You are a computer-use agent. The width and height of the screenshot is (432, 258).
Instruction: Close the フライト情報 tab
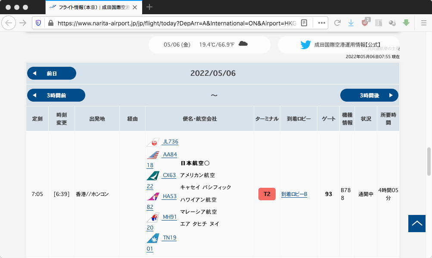(x=135, y=7)
